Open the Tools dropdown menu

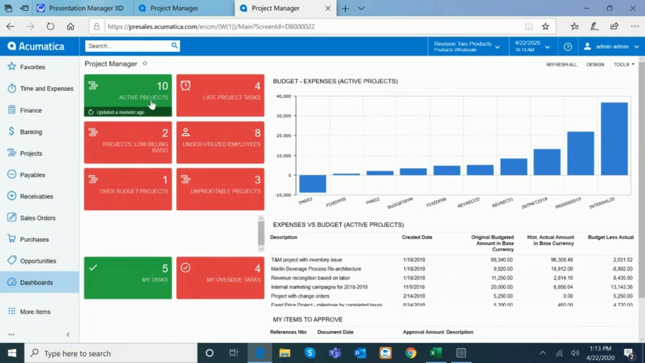click(x=624, y=65)
